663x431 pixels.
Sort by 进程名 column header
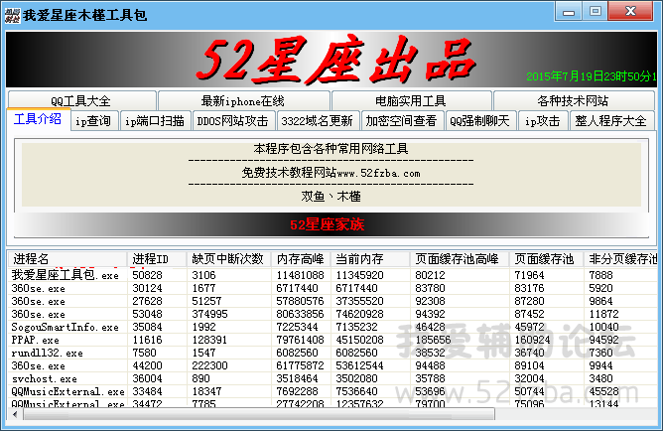click(x=67, y=259)
